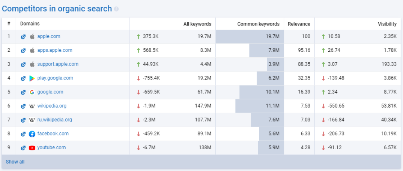
Task: Sort by Common keywords column header
Action: click(258, 24)
